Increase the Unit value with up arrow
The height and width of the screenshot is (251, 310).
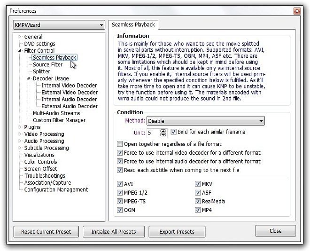pyautogui.click(x=163, y=131)
